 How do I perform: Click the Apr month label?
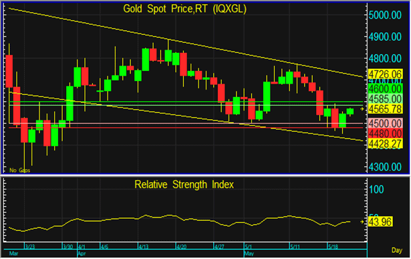[x=82, y=254]
